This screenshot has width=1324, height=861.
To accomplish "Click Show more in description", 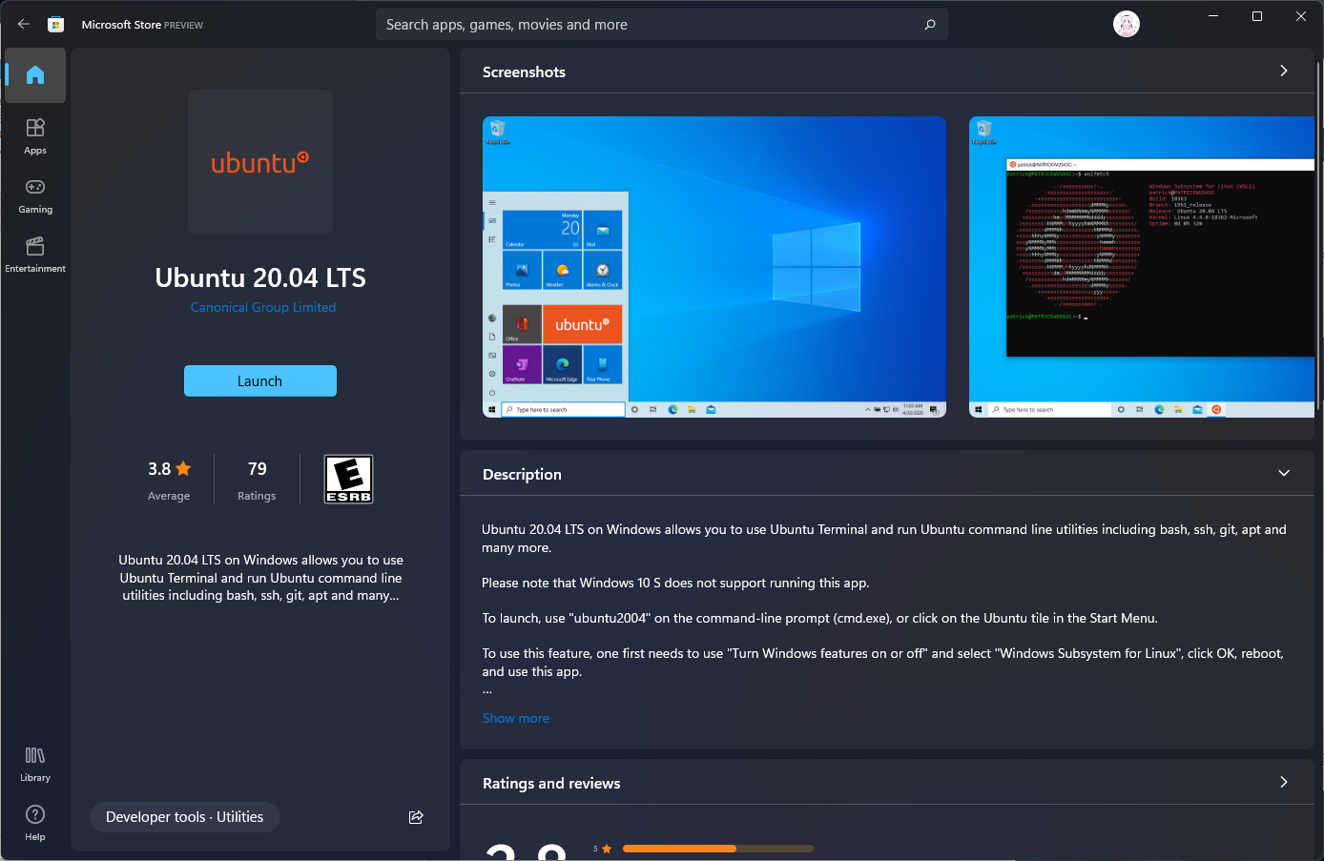I will pos(516,718).
